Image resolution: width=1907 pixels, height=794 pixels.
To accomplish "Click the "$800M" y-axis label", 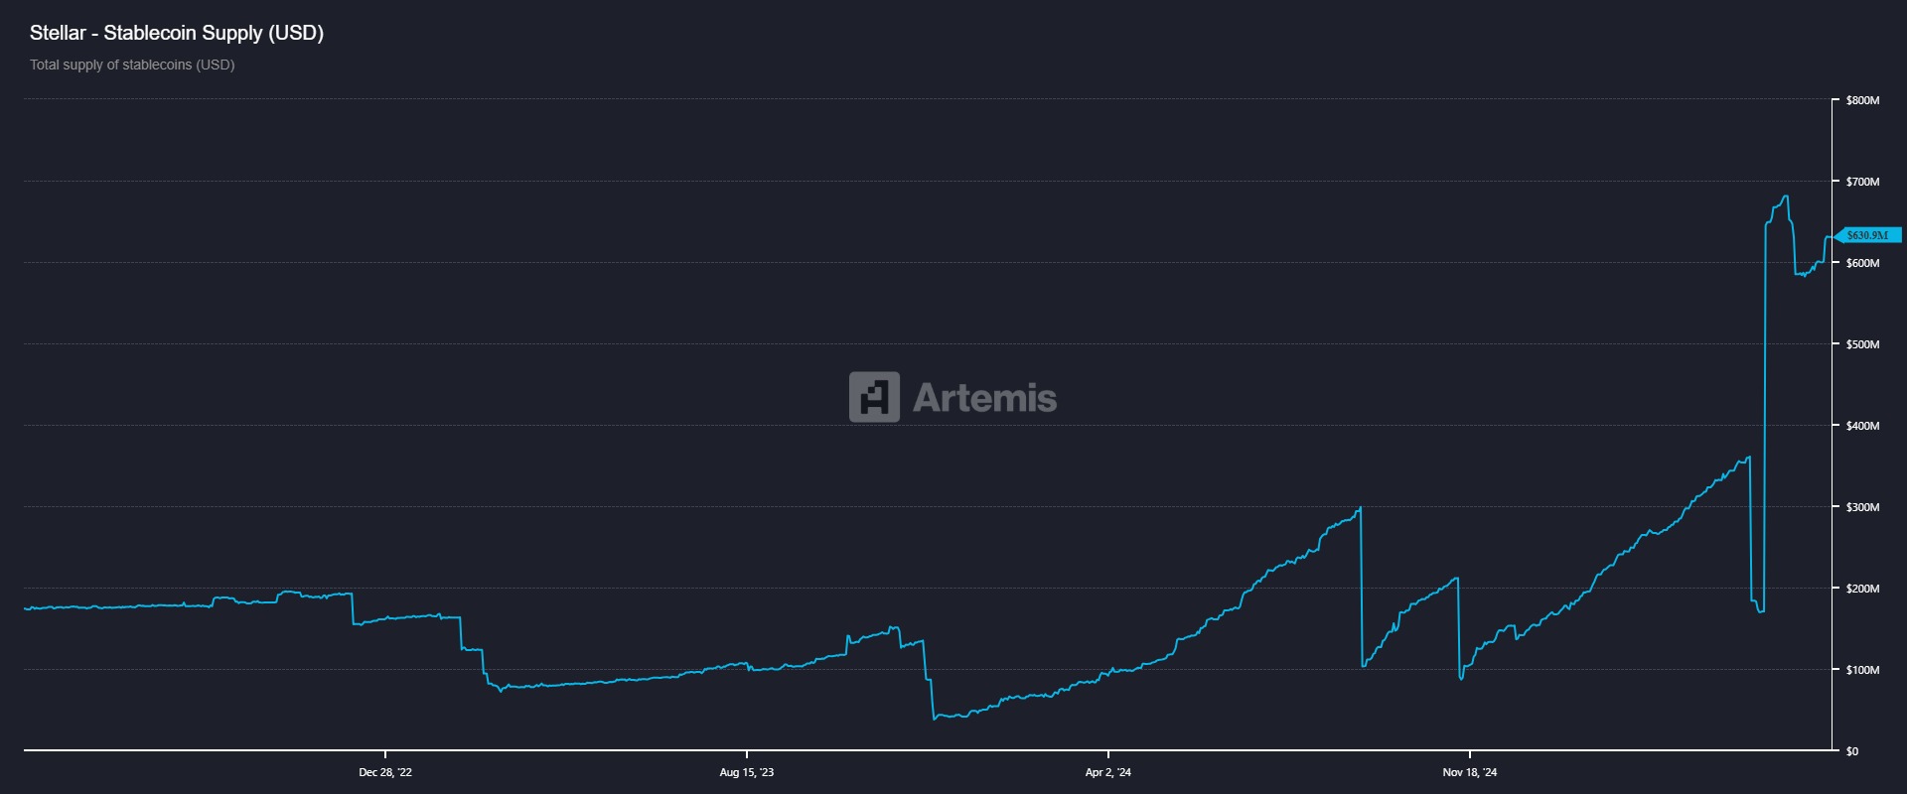I will [x=1862, y=100].
